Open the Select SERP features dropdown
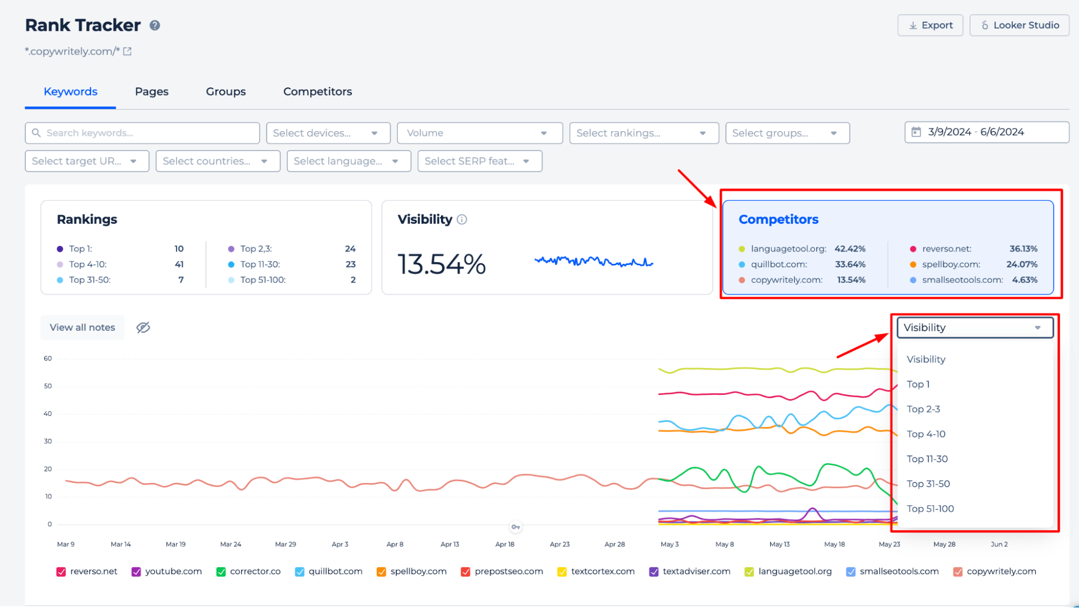This screenshot has height=608, width=1079. tap(480, 161)
